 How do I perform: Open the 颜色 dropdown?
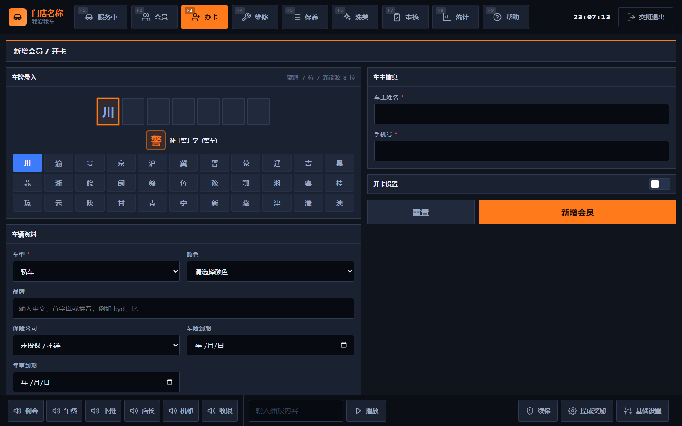tap(270, 271)
